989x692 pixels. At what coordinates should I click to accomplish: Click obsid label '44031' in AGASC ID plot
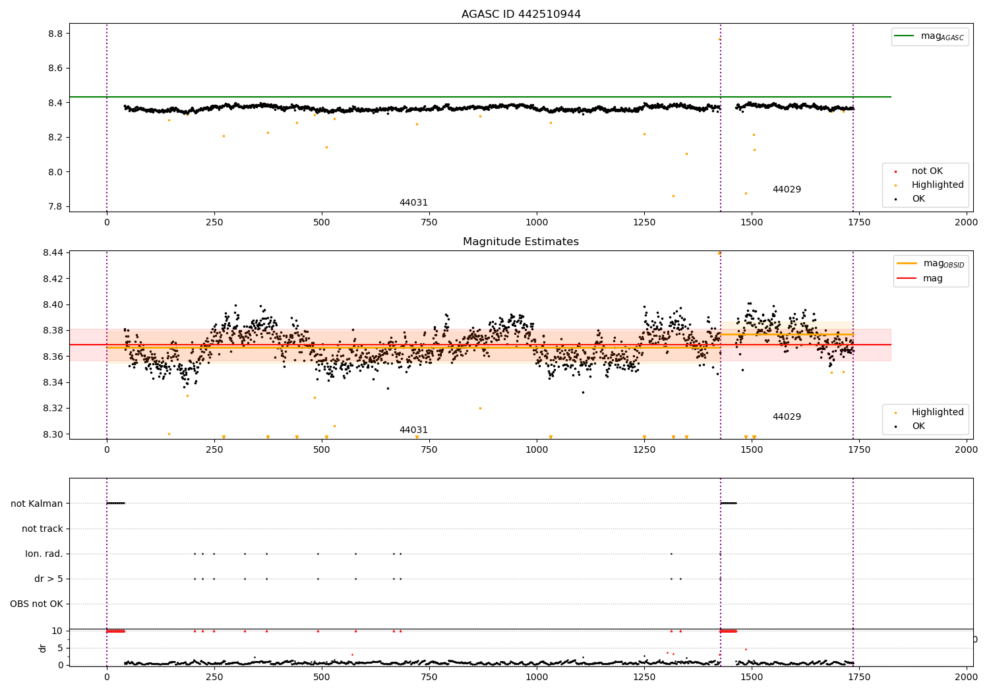(413, 203)
